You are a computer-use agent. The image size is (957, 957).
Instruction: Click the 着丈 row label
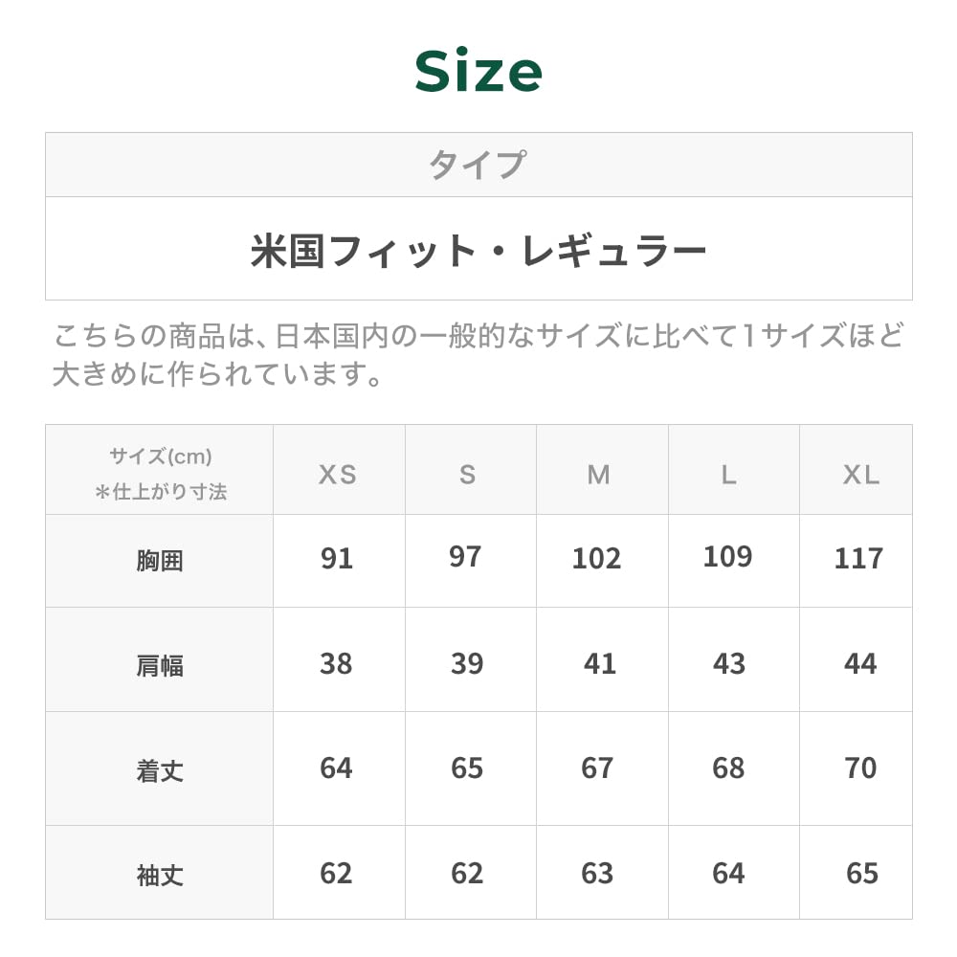tap(160, 770)
